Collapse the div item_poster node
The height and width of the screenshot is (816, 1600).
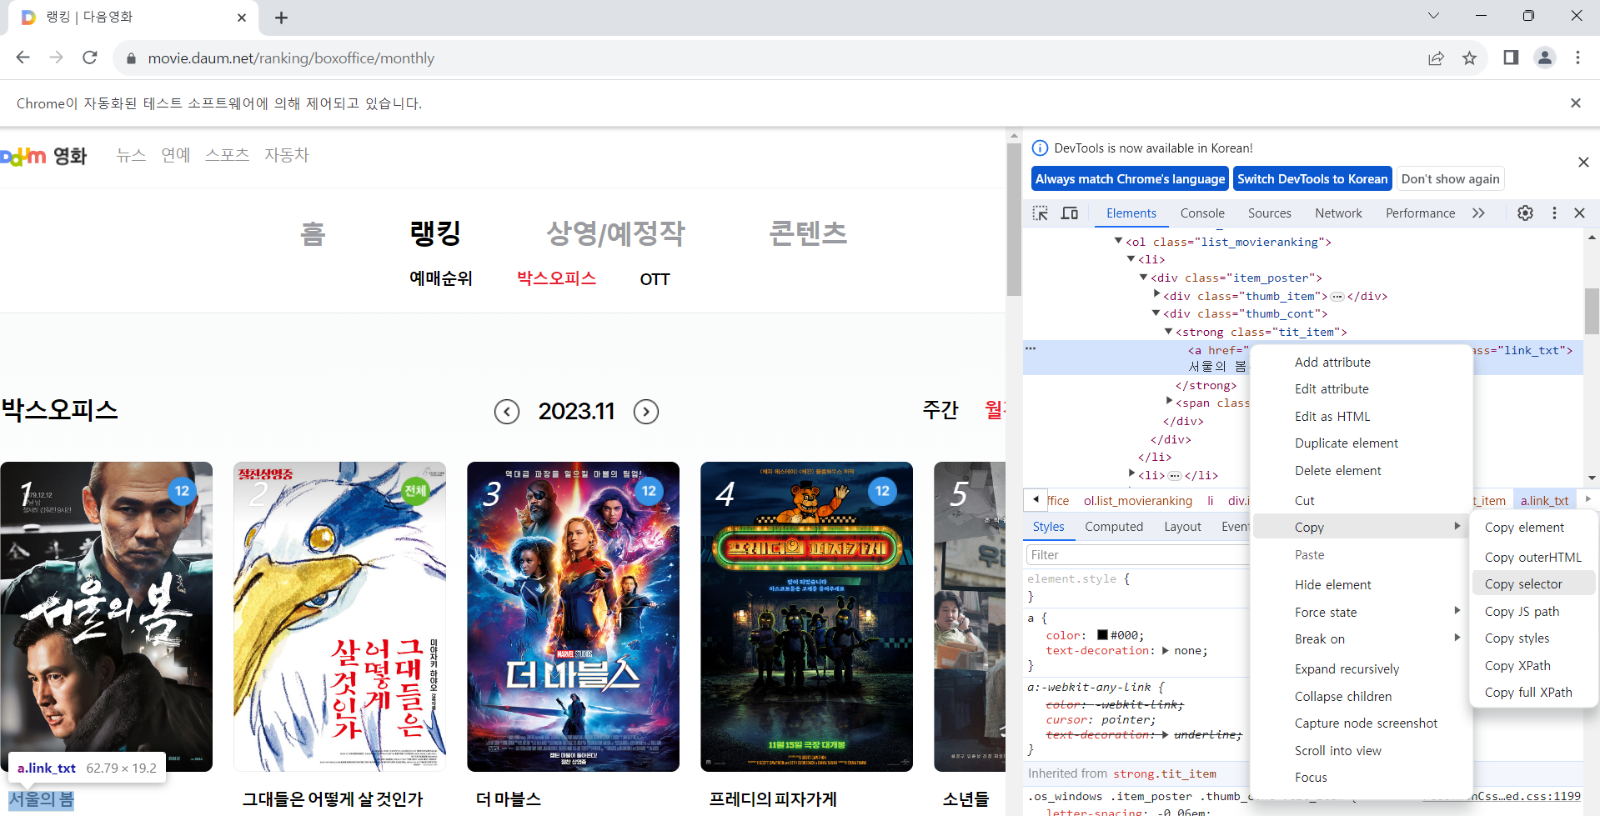click(1143, 277)
